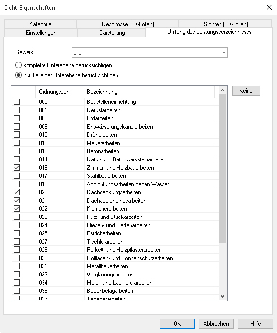Click the Ordnungszahl column header
The height and width of the screenshot is (333, 277).
tap(59, 92)
